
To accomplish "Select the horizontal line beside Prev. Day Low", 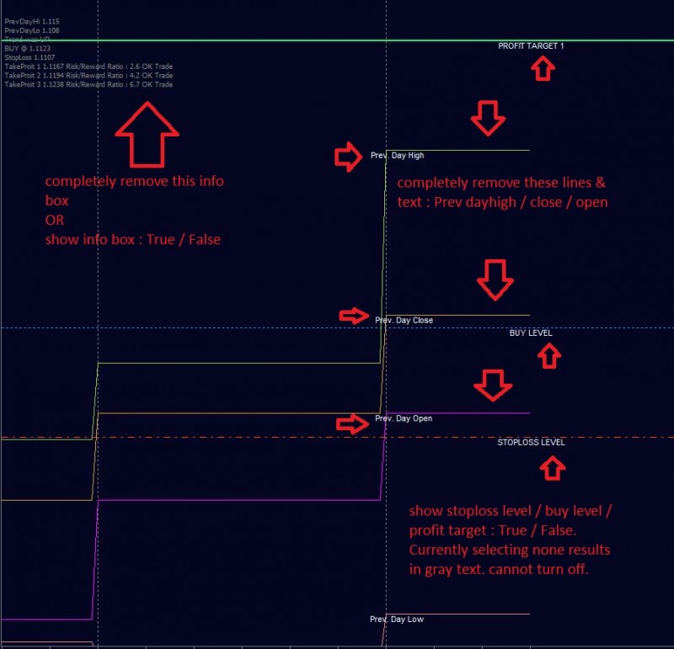I will click(458, 614).
